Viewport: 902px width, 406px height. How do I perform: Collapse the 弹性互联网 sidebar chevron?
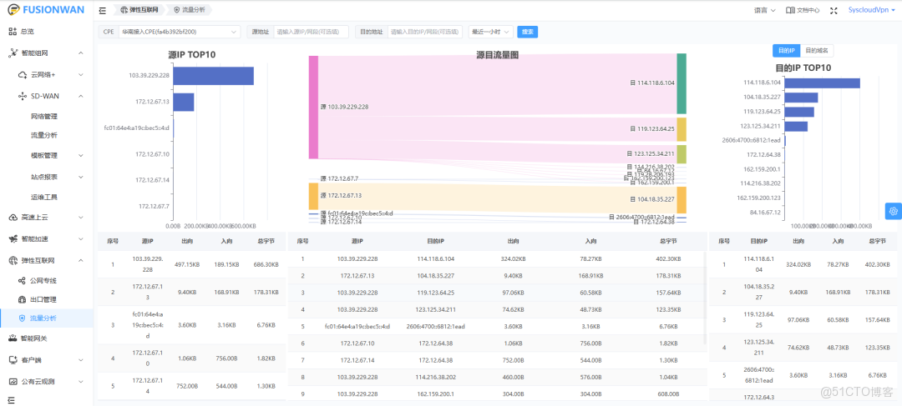tap(80, 260)
